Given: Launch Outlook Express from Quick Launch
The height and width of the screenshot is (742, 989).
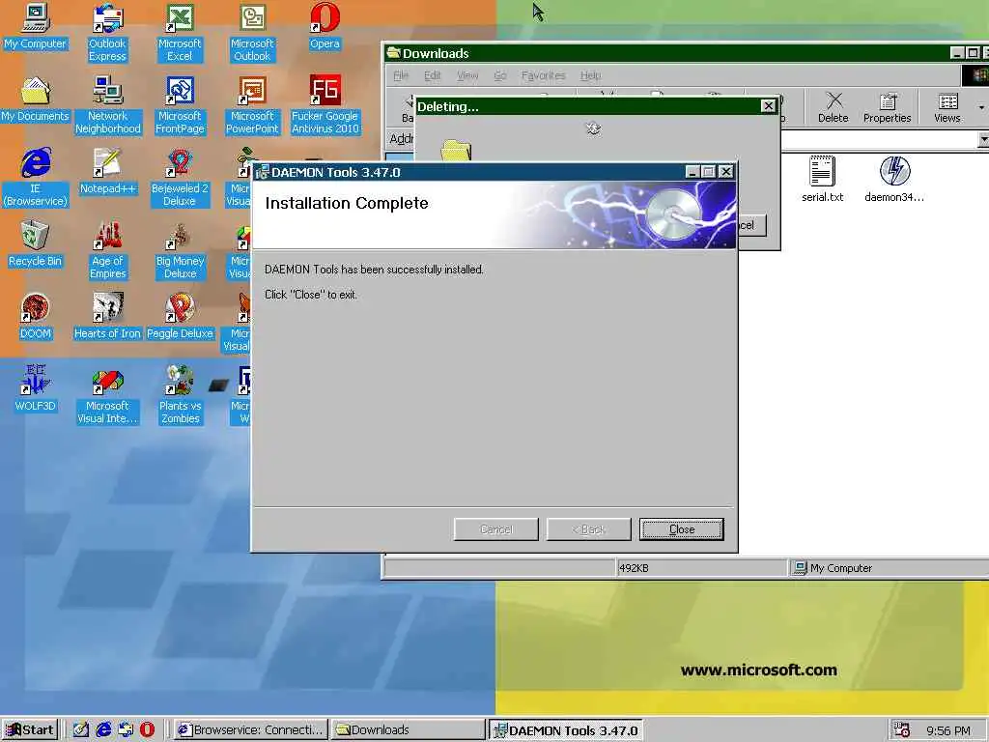Looking at the screenshot, I should [125, 730].
